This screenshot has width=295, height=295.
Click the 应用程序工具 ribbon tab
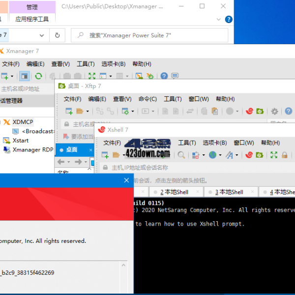tap(32, 19)
